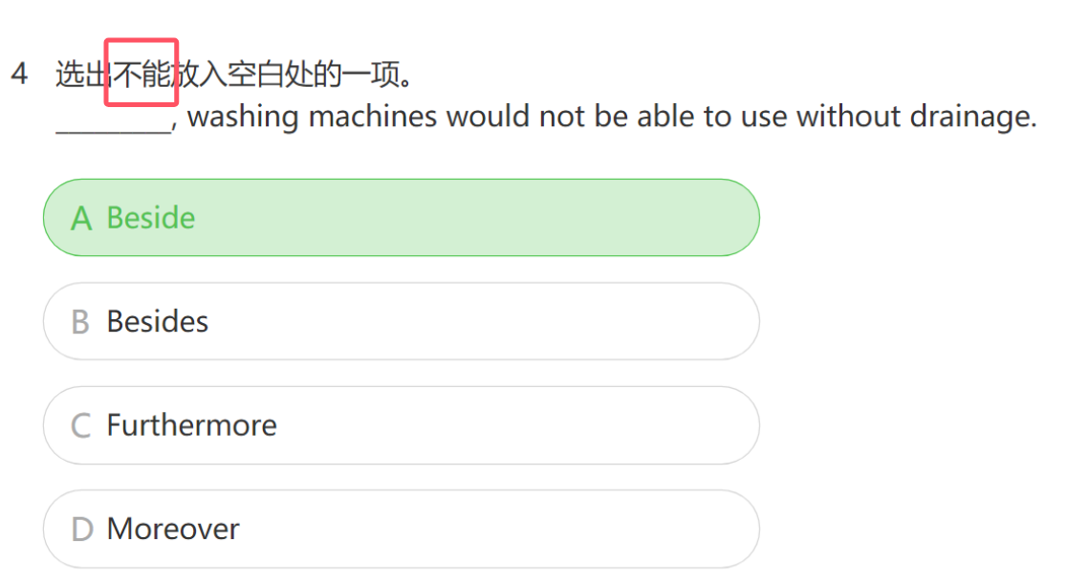The height and width of the screenshot is (584, 1089).
Task: Click the green letter A label
Action: [81, 219]
